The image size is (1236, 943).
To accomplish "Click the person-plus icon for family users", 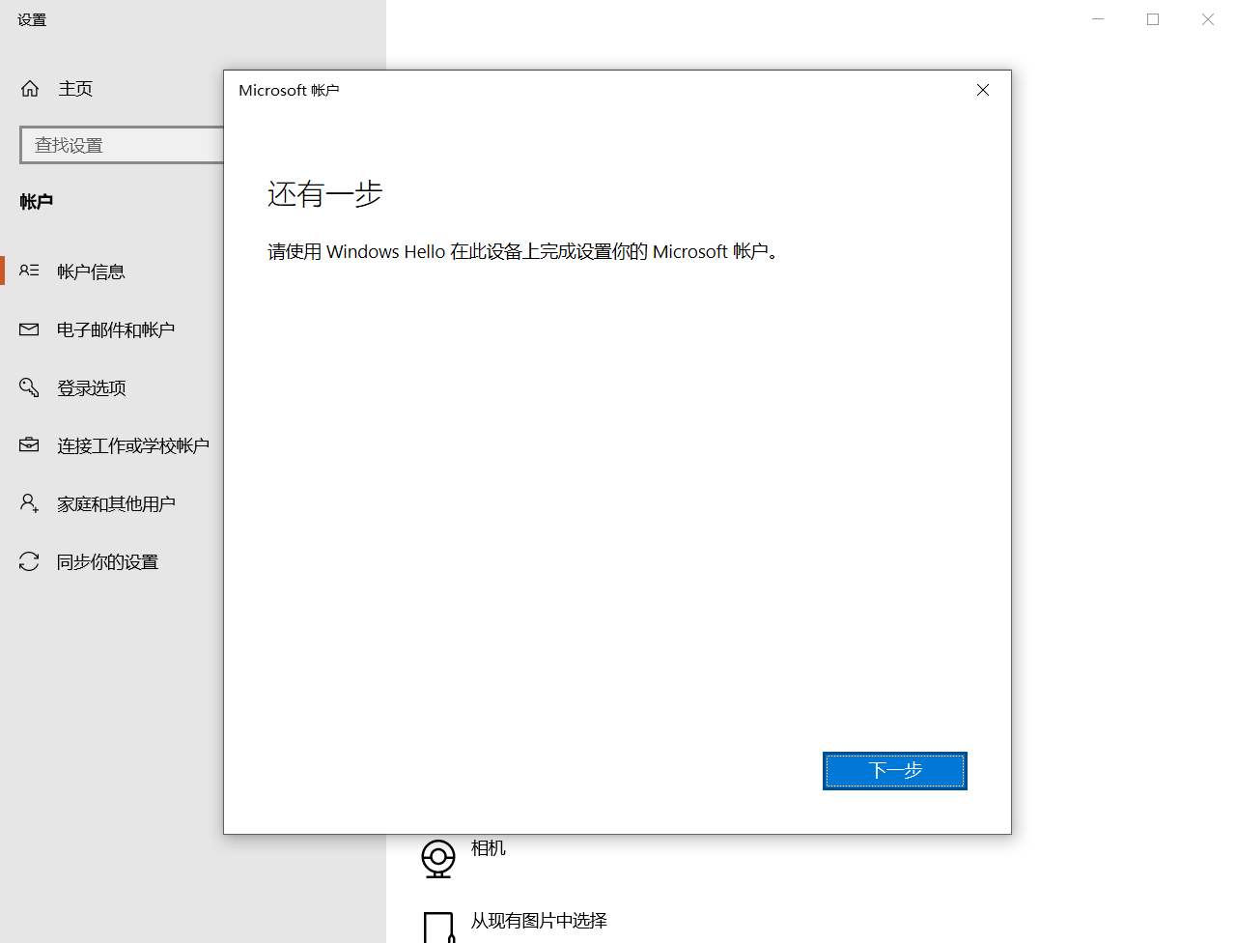I will click(29, 503).
